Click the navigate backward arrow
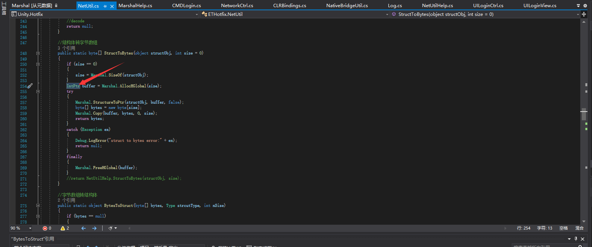The image size is (592, 247). pyautogui.click(x=84, y=228)
